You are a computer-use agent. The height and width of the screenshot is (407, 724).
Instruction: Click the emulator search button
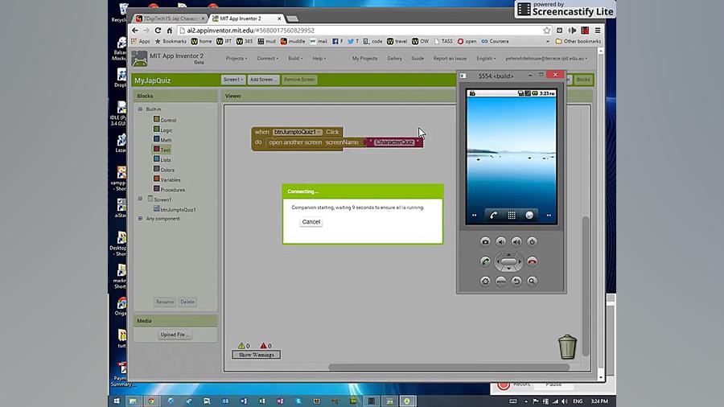pos(532,281)
